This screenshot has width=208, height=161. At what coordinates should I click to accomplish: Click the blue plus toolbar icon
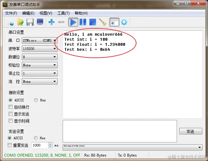(52, 22)
